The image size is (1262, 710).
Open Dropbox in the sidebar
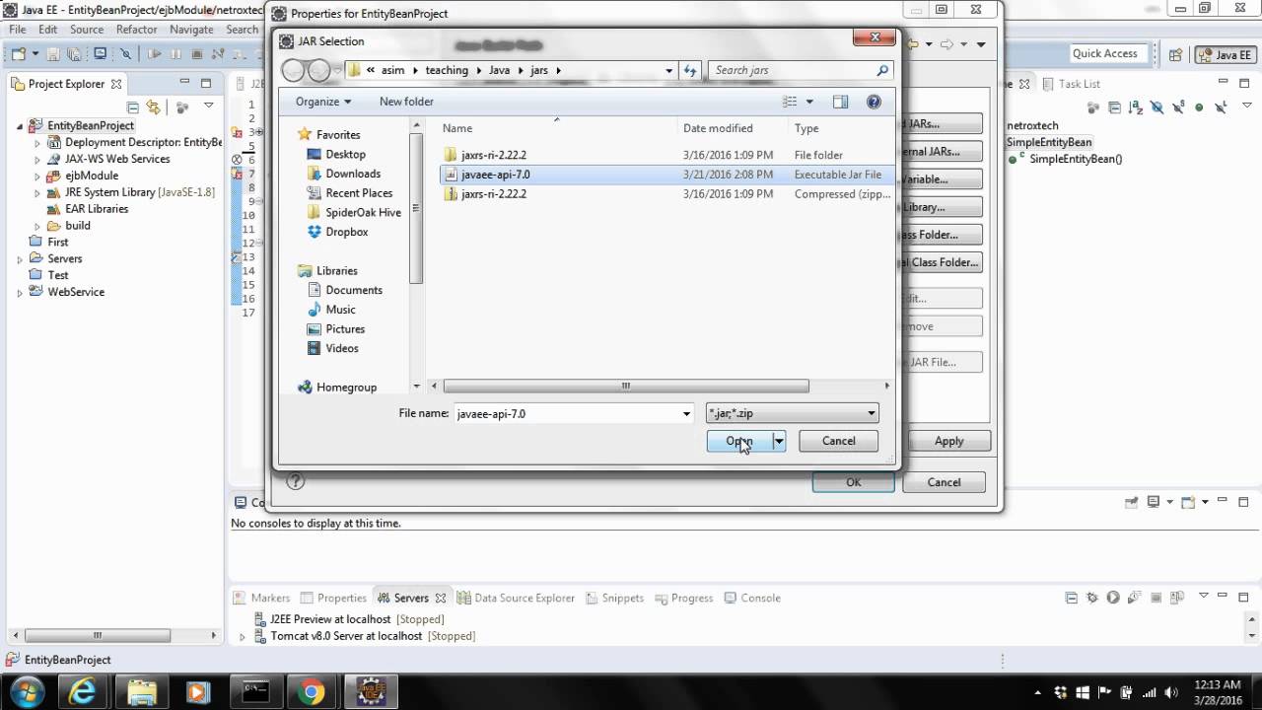[346, 232]
